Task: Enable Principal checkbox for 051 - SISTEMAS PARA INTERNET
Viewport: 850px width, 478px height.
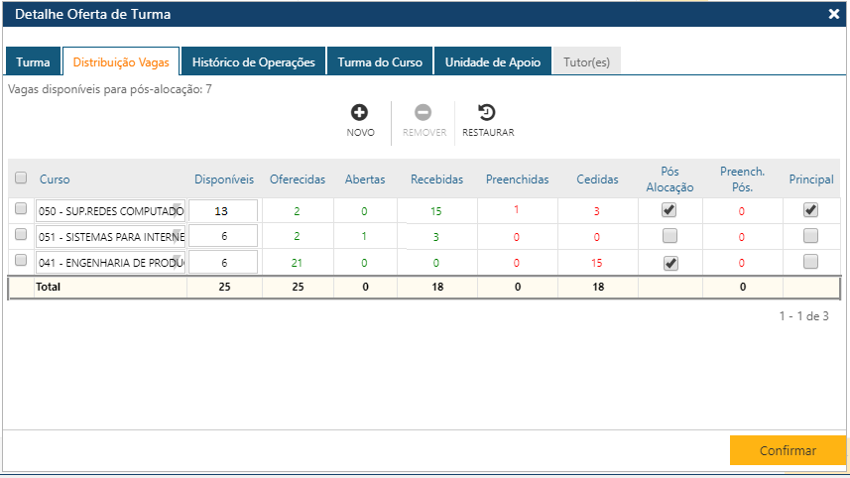Action: (810, 236)
